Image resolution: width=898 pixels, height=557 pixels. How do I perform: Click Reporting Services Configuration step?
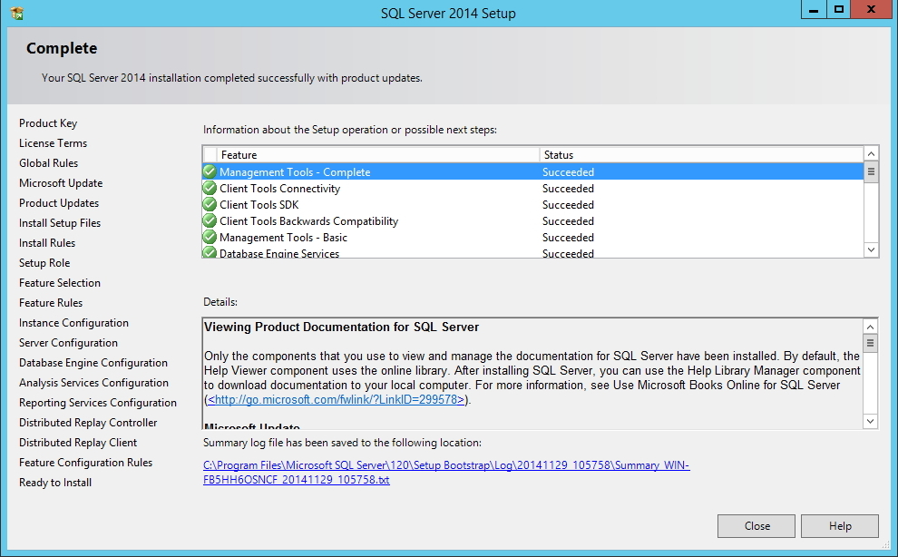(97, 403)
